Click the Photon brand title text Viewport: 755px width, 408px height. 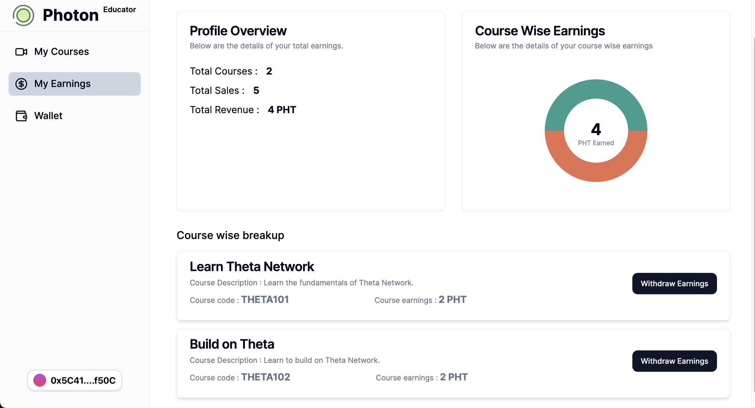pos(70,15)
